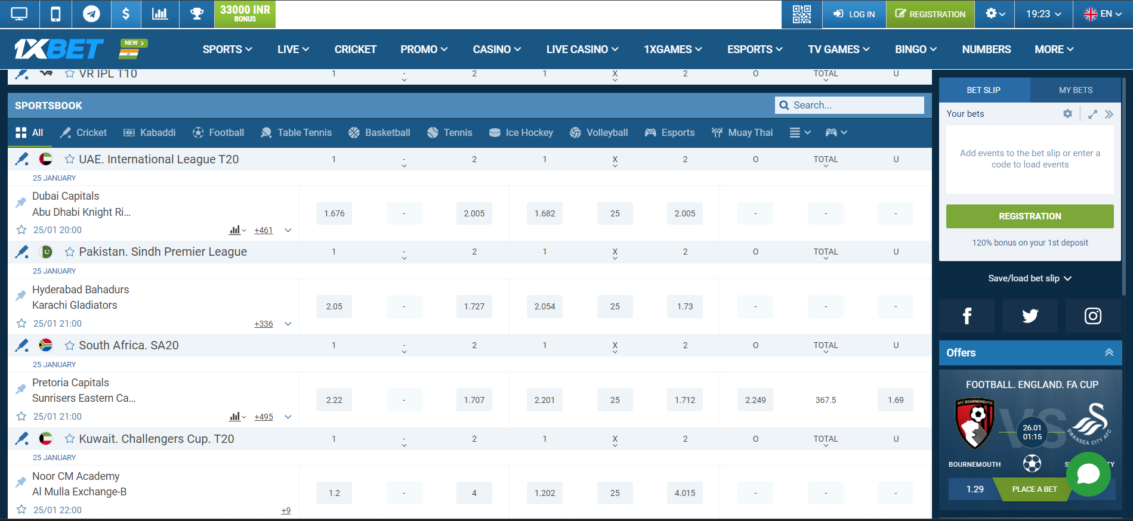Open 120% bonus on 1st deposit link
Screen dimensions: 1133x521
1030,243
